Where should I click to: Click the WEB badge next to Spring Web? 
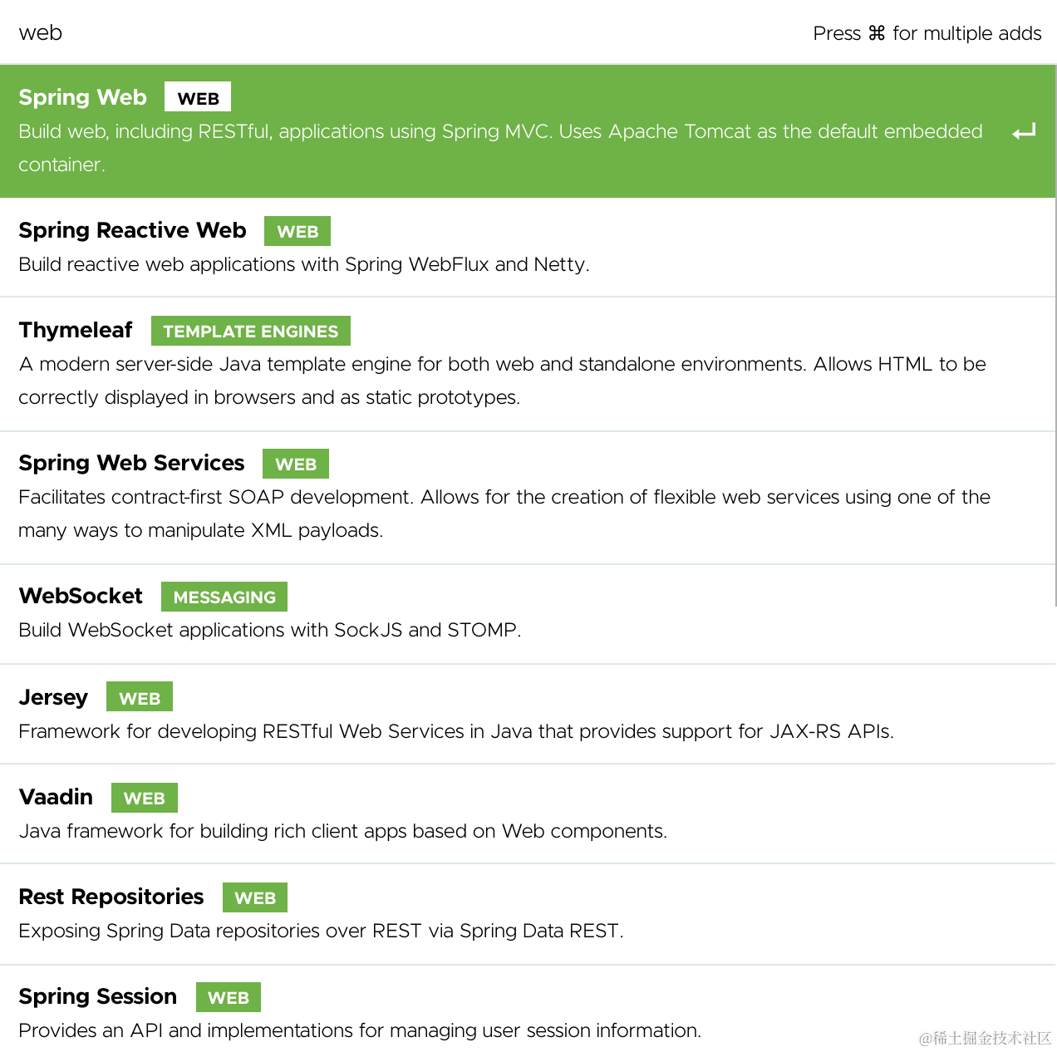tap(198, 96)
